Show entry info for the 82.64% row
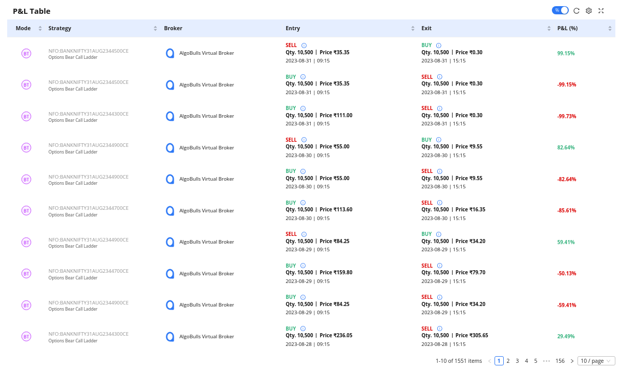The width and height of the screenshot is (621, 370). pos(304,140)
